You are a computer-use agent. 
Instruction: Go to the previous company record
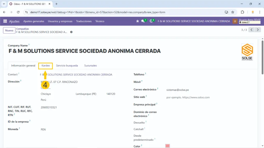click(251, 30)
